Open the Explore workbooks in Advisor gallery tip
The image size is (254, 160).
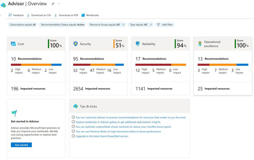[118, 122]
